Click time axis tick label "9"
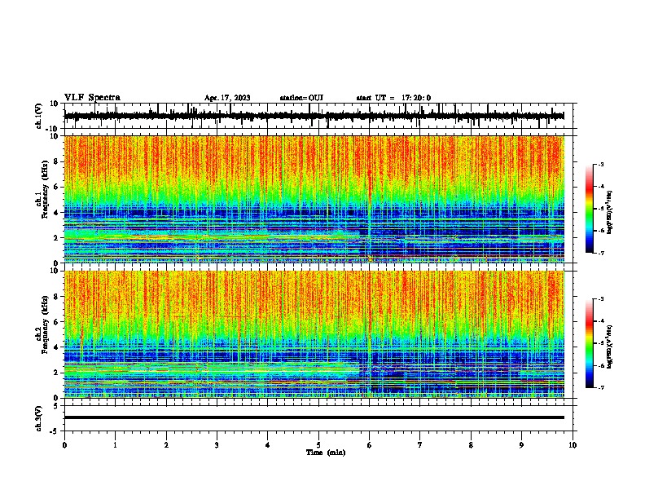 (x=521, y=445)
